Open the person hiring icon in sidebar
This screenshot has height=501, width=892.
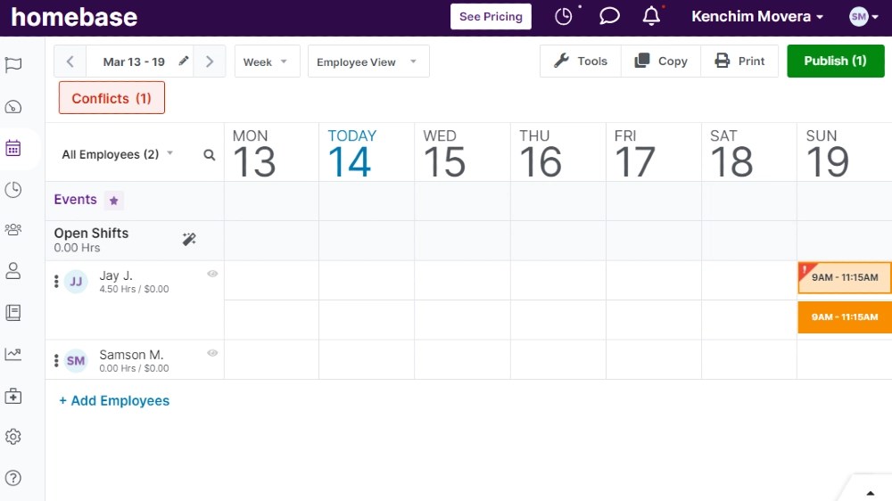pos(13,271)
